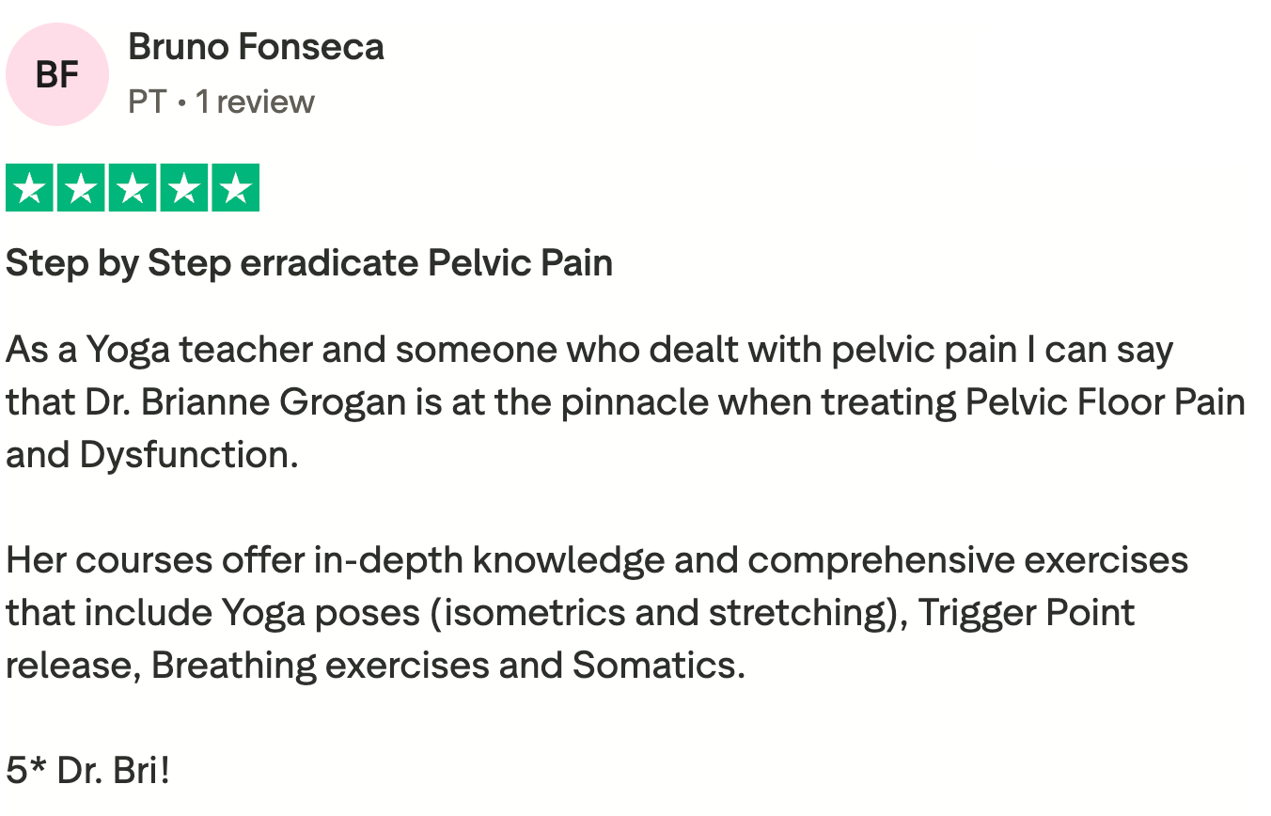
Task: Click the first green rating star
Action: click(x=30, y=188)
